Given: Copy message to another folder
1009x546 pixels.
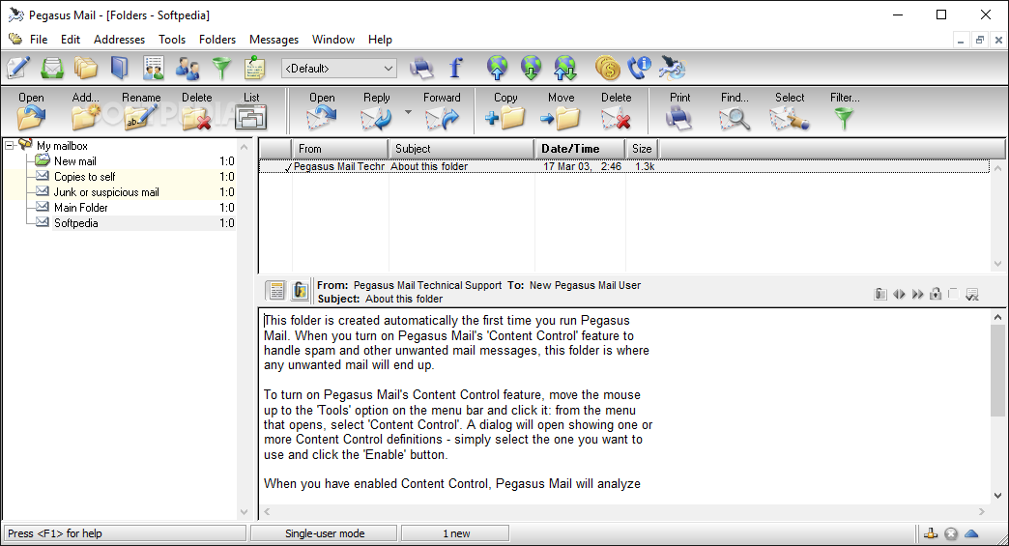Looking at the screenshot, I should (505, 110).
